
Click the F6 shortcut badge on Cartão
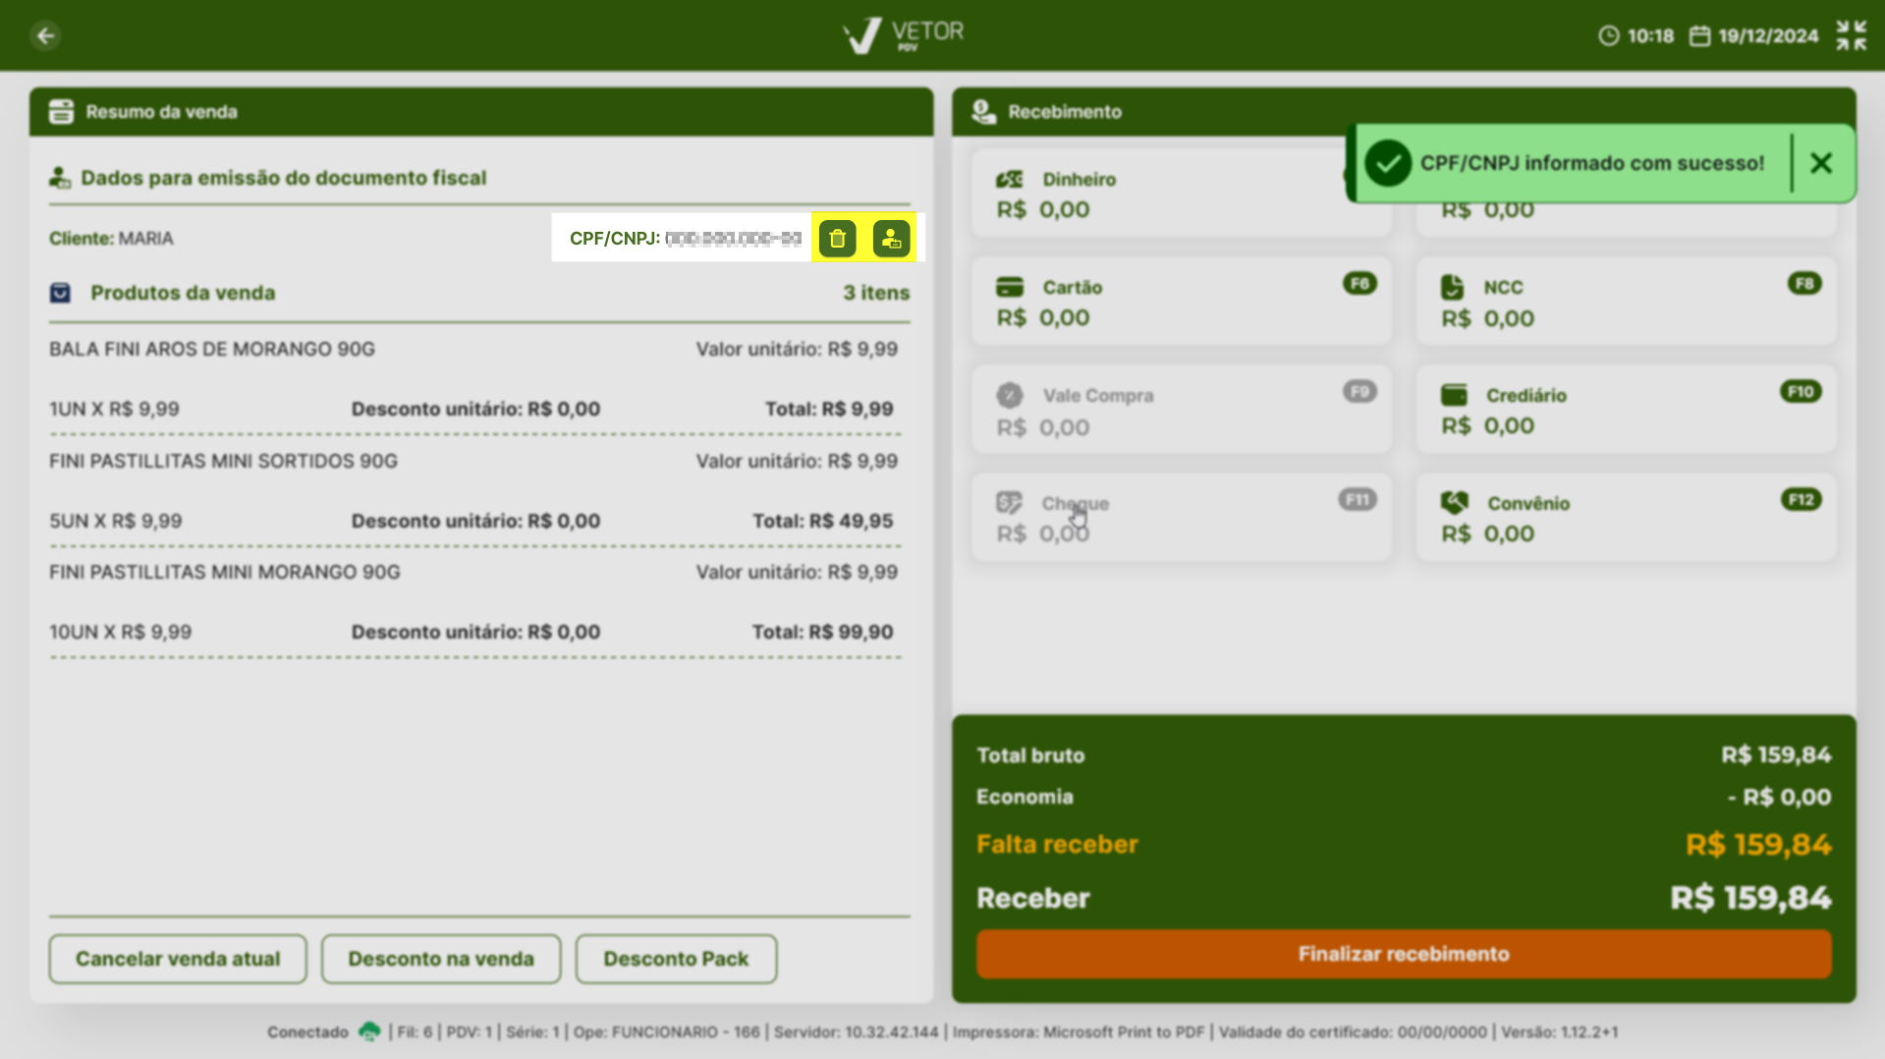pos(1359,284)
